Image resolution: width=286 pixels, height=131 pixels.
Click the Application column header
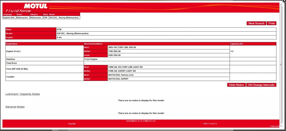click(44, 44)
